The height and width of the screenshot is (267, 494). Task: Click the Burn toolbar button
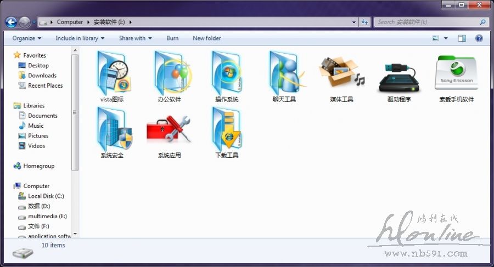coord(172,38)
